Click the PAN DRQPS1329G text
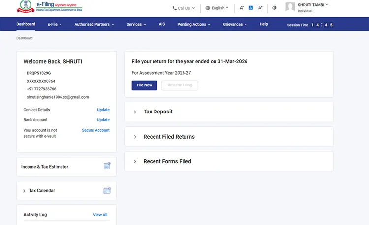 pos(38,73)
